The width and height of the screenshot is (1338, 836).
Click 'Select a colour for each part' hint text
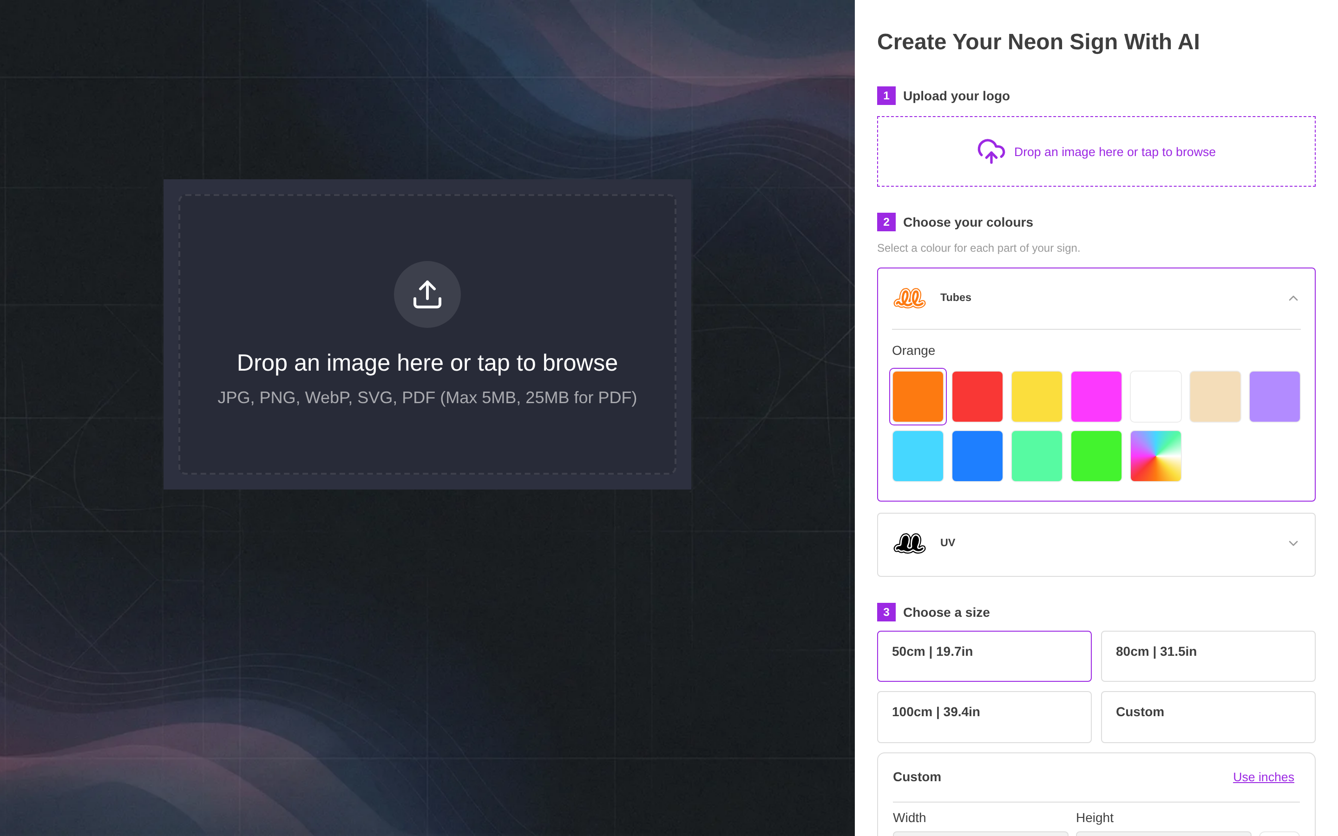click(x=978, y=248)
